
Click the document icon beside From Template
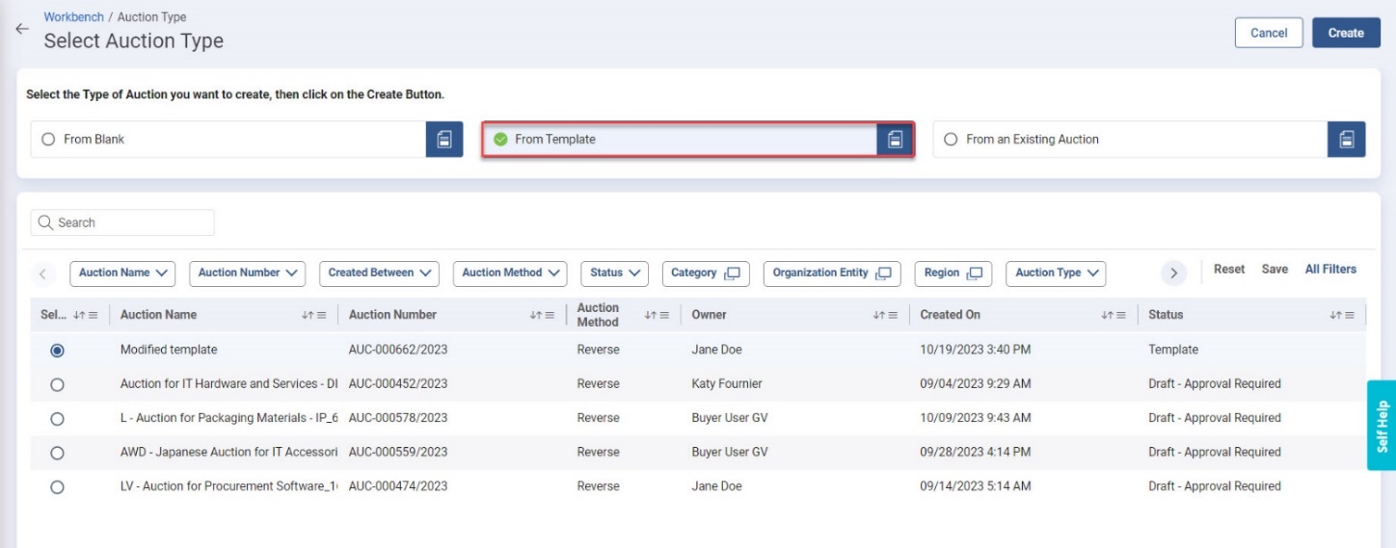point(895,140)
